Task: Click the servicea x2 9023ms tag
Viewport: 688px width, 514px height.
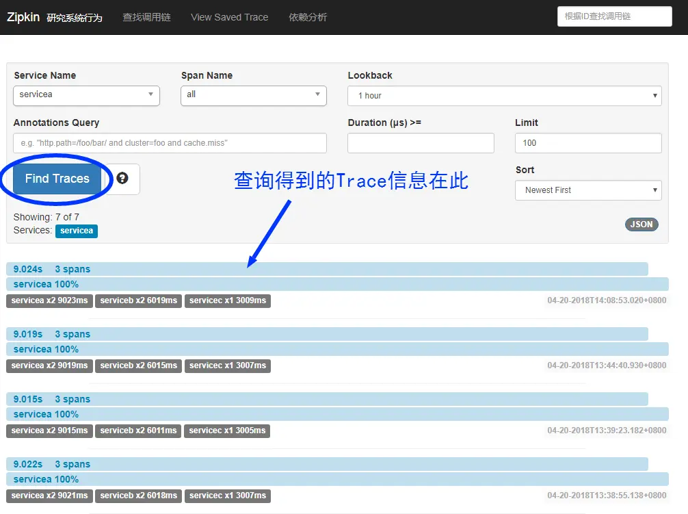Action: pos(49,300)
